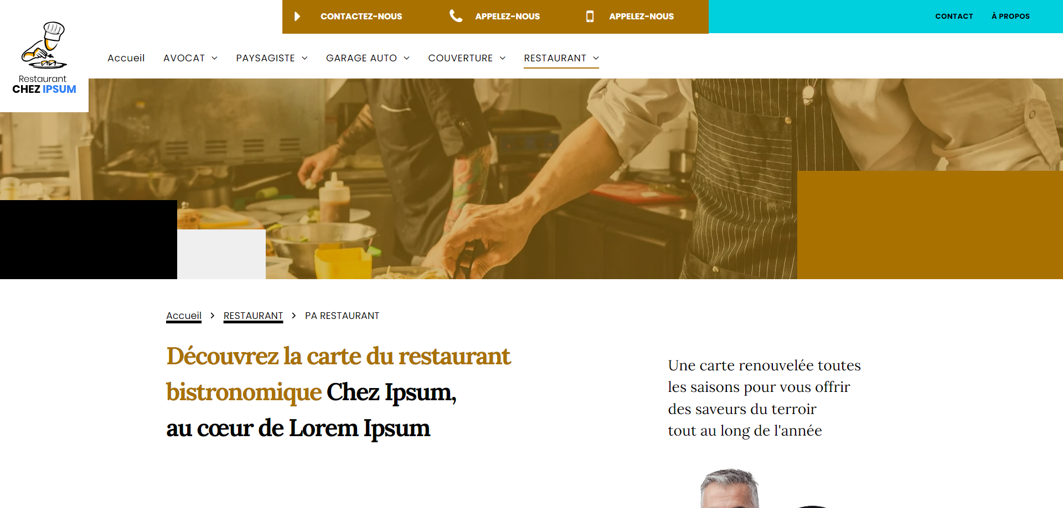
Task: Expand the COUVERTURE dropdown arrow
Action: click(503, 58)
